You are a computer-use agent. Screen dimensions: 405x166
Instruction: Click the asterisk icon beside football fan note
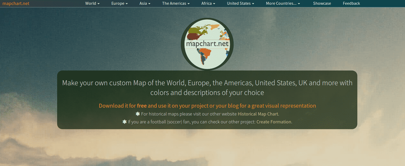pos(125,122)
